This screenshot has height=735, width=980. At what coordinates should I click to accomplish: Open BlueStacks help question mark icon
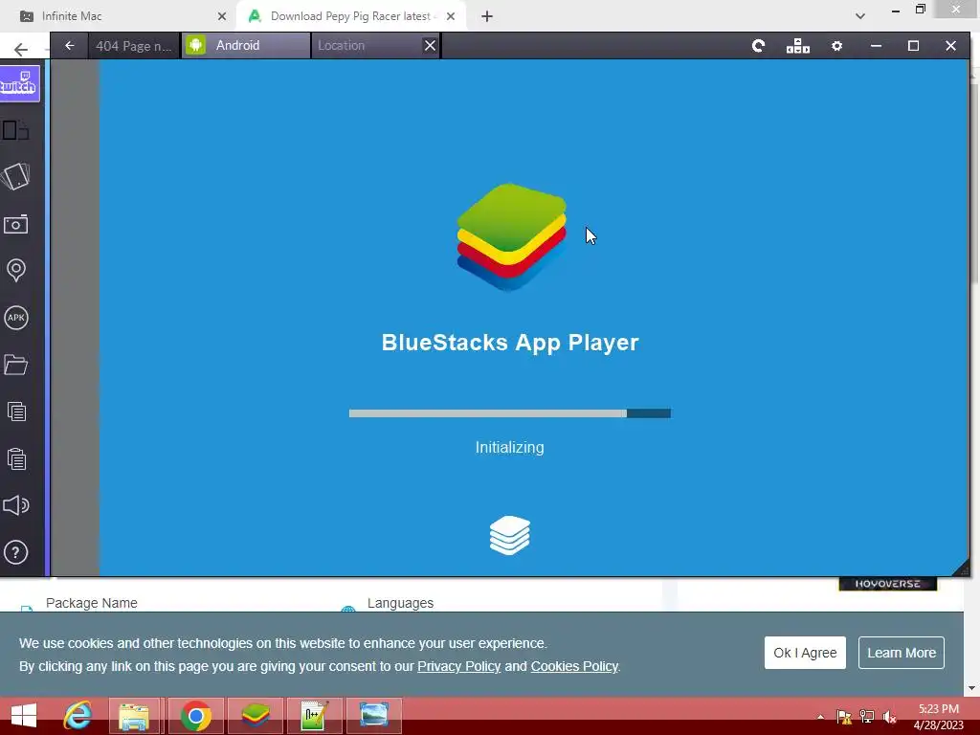15,552
